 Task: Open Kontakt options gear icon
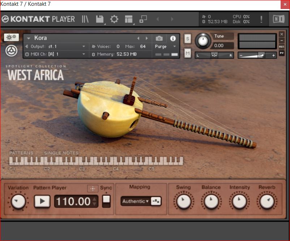pos(114,19)
